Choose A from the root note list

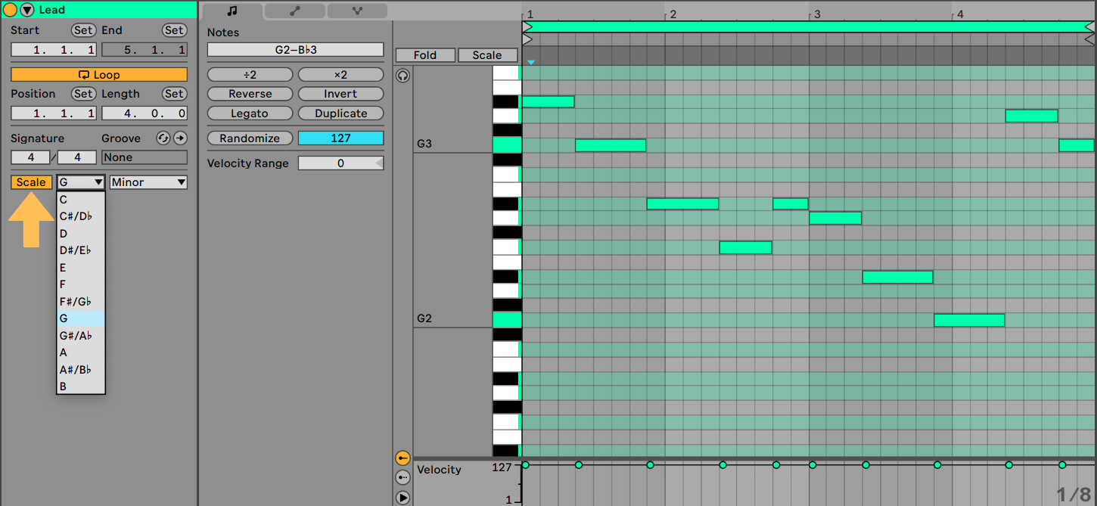81,352
